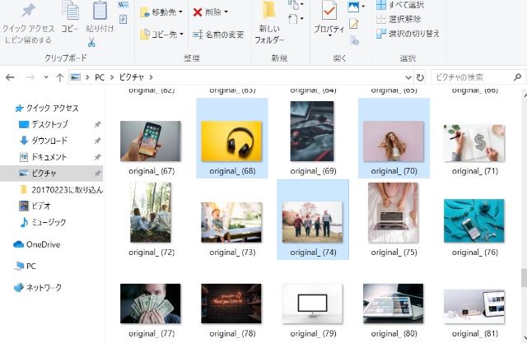Screen dimensions: 527x343
Task: Select the original_ (67) phone thumbnail
Action: click(x=151, y=141)
